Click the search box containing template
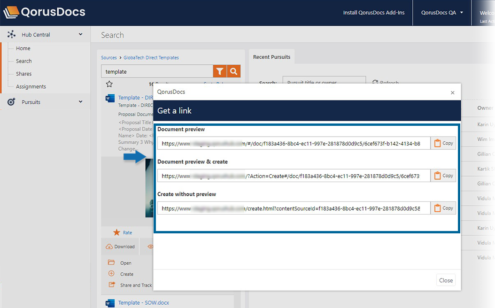This screenshot has width=495, height=308. coord(157,71)
